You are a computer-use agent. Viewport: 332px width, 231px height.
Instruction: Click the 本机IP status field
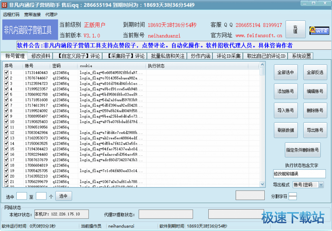pos(61,214)
